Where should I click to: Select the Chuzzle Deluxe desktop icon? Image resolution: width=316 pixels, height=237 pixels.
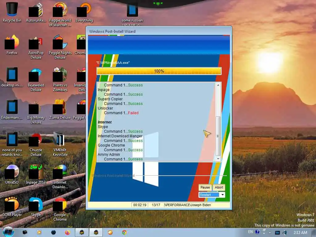(36, 144)
